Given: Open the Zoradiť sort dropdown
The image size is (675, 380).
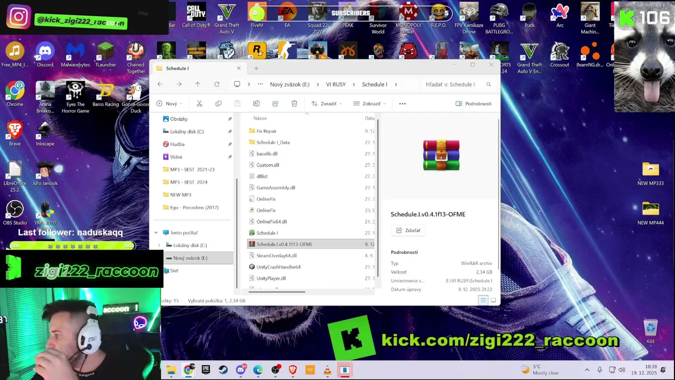Looking at the screenshot, I should click(326, 103).
